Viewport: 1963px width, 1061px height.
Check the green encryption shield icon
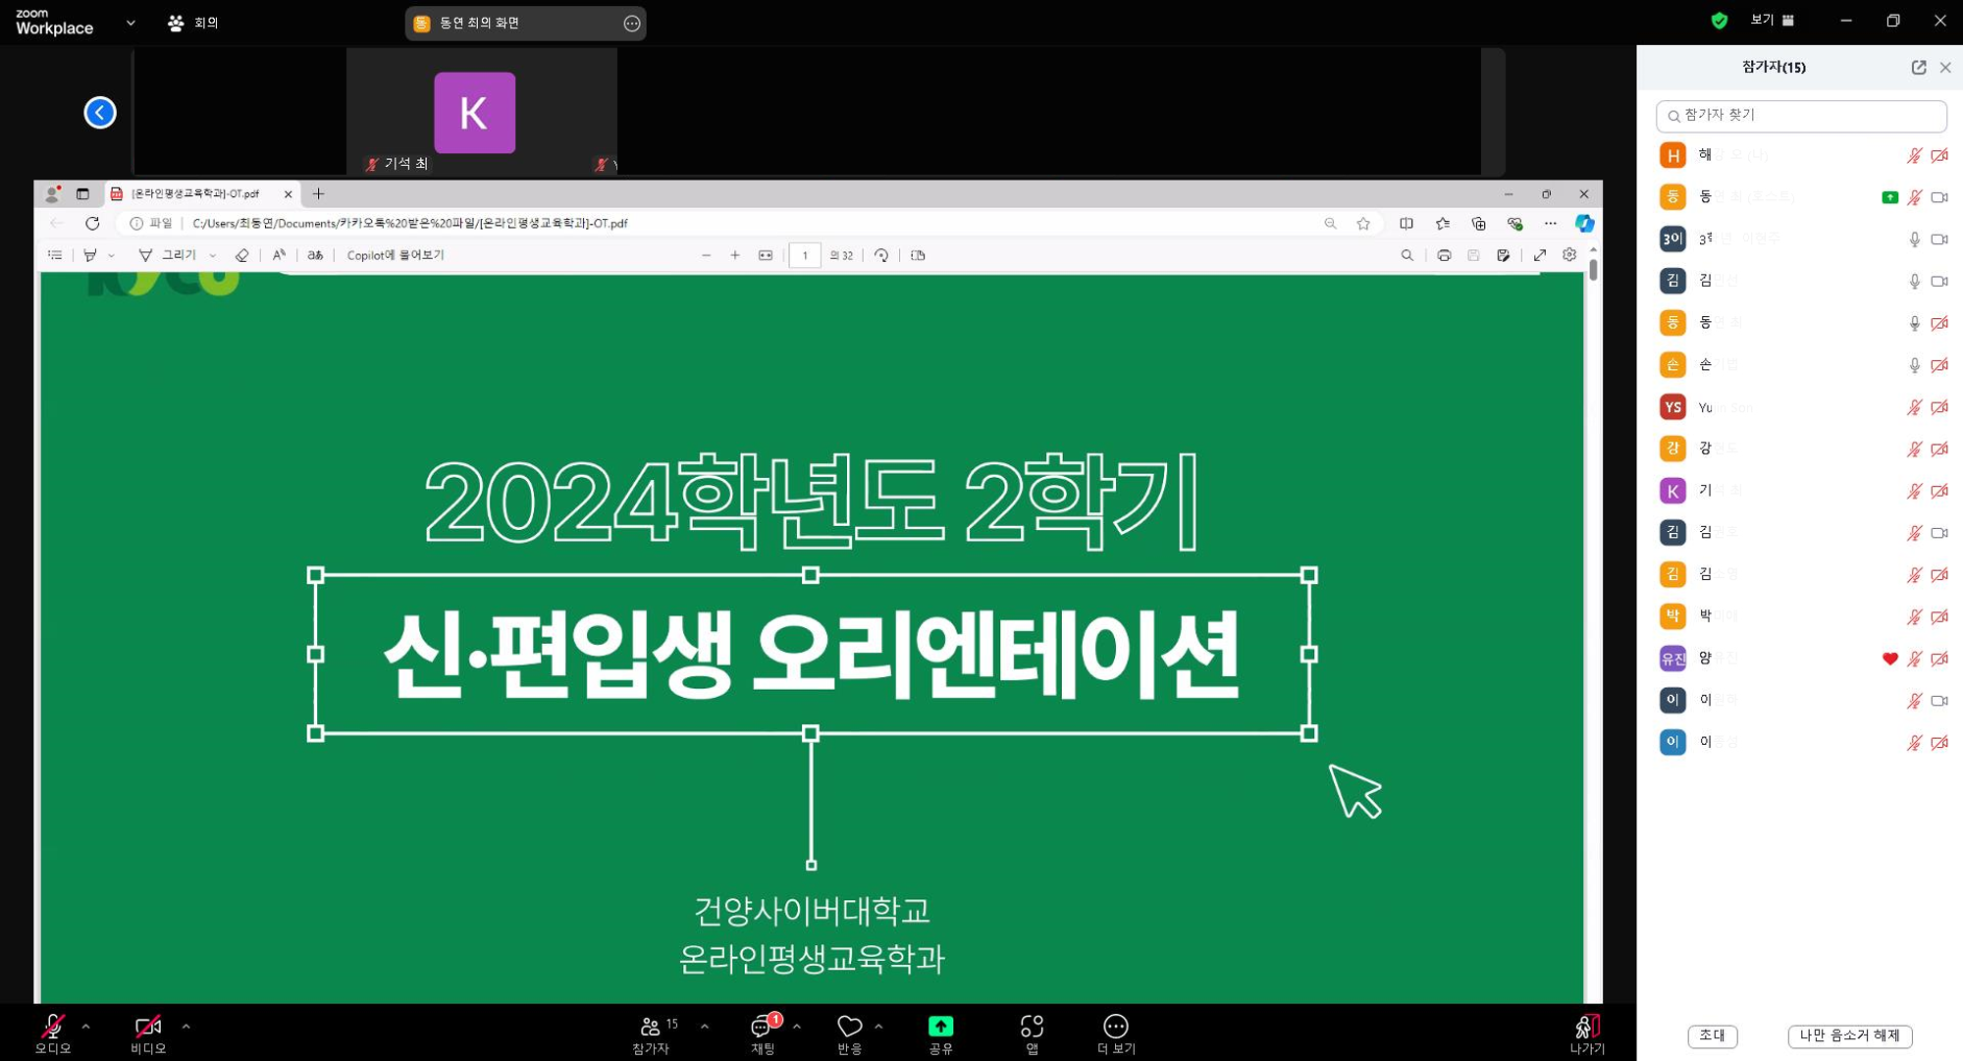coord(1719,21)
